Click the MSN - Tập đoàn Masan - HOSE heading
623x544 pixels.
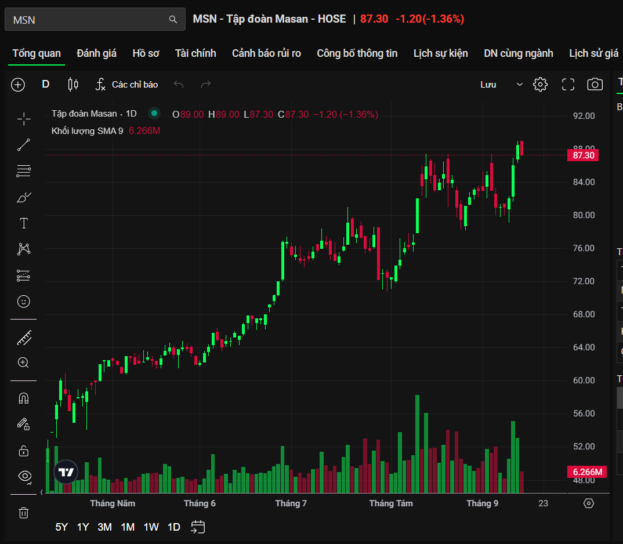coord(269,19)
